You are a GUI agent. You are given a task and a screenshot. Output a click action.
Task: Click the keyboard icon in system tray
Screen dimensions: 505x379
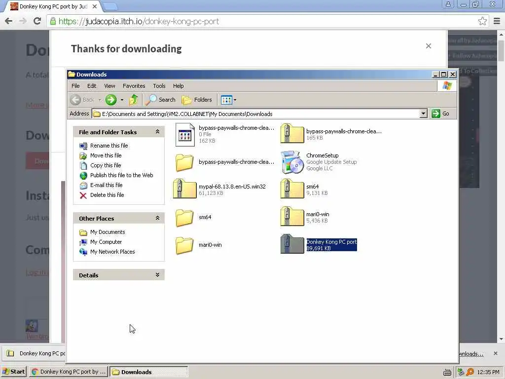447,372
